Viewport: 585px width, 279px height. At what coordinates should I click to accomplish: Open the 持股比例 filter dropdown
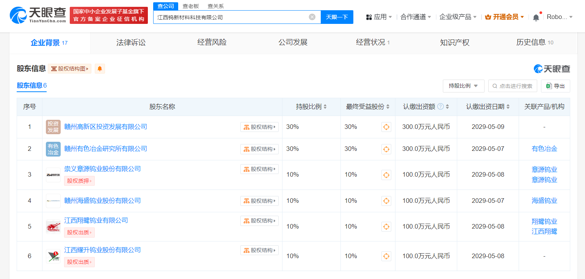463,86
